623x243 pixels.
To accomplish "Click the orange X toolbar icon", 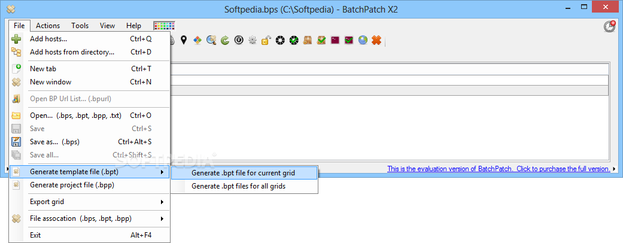I will 376,40.
